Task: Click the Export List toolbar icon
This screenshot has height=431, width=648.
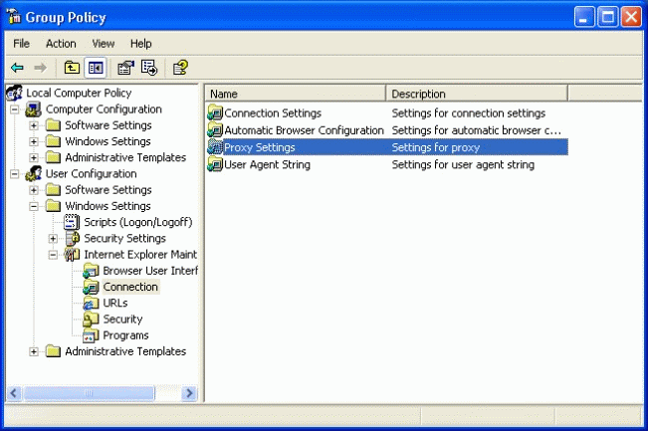Action: pos(149,68)
